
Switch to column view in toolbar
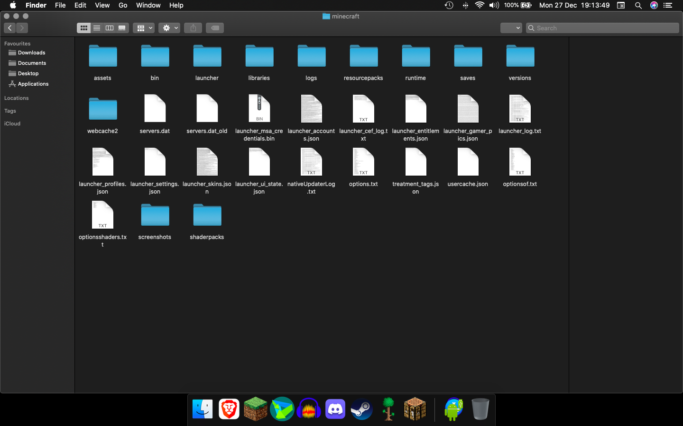pyautogui.click(x=110, y=28)
